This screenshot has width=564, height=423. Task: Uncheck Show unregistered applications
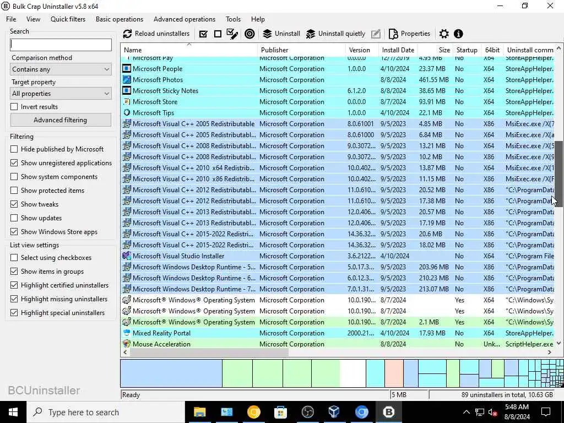[x=14, y=163]
